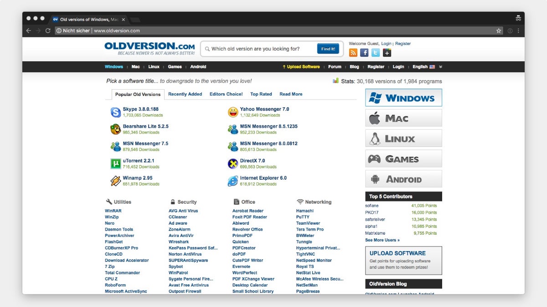This screenshot has height=307, width=547.
Task: Click the wrench icon beside Utilities
Action: [109, 201]
